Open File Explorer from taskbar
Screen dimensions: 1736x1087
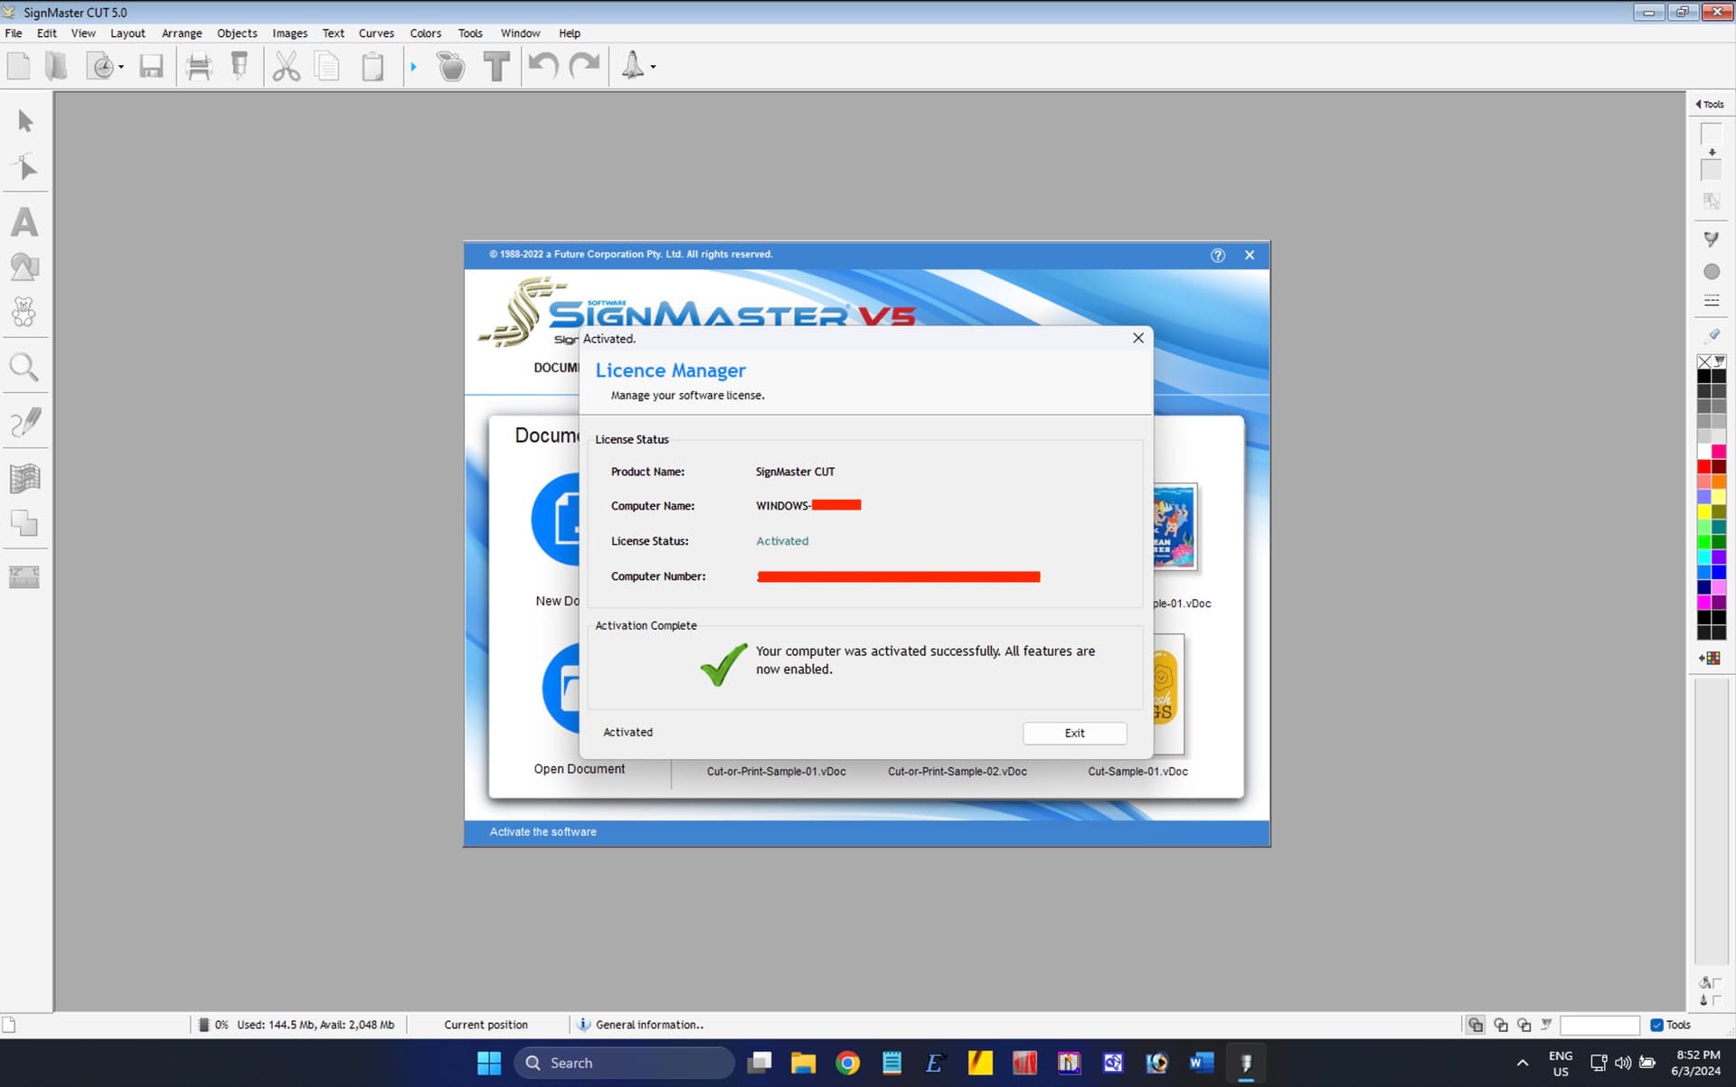pos(803,1064)
